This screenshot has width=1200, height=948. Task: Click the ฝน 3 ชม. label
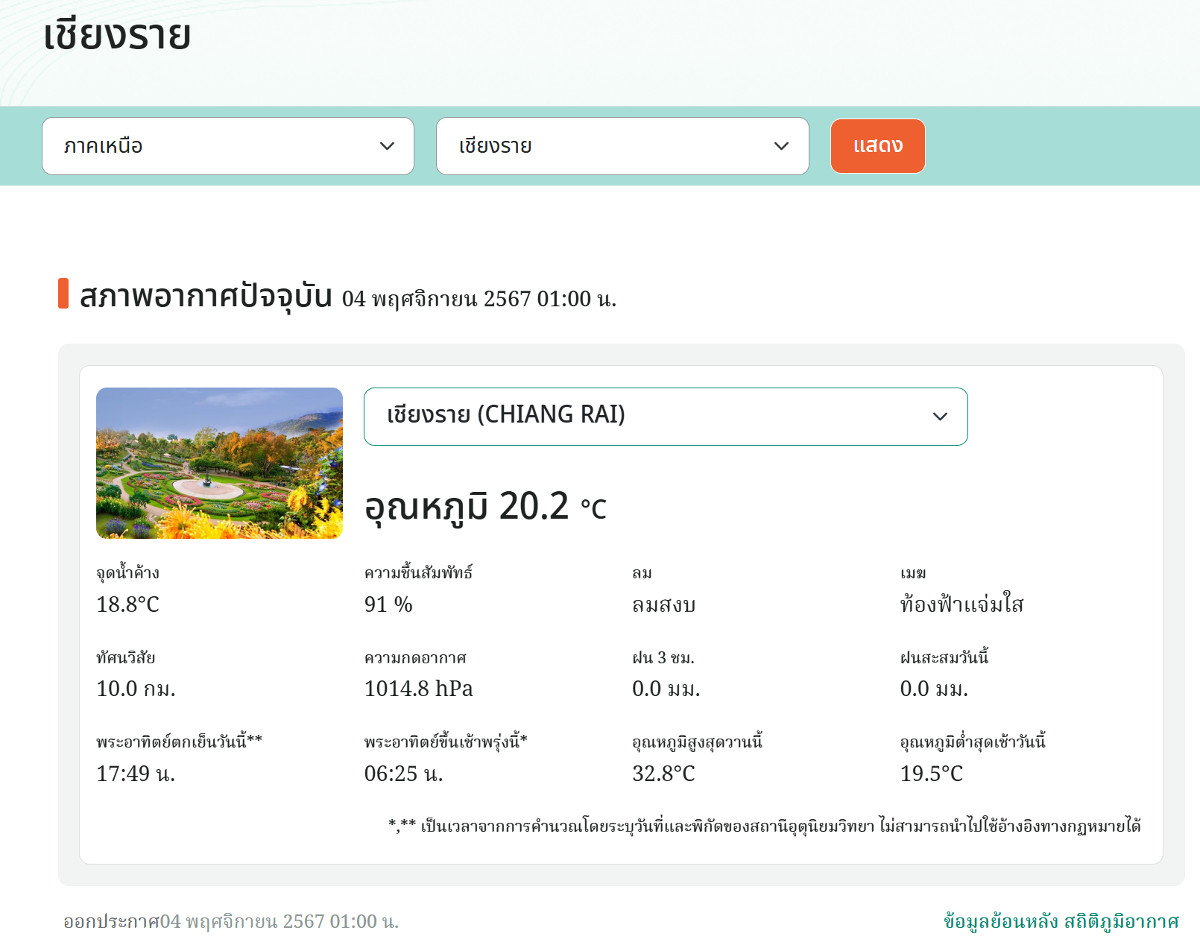tap(663, 658)
